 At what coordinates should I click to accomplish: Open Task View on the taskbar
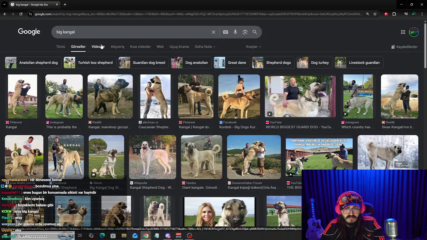coord(80,236)
